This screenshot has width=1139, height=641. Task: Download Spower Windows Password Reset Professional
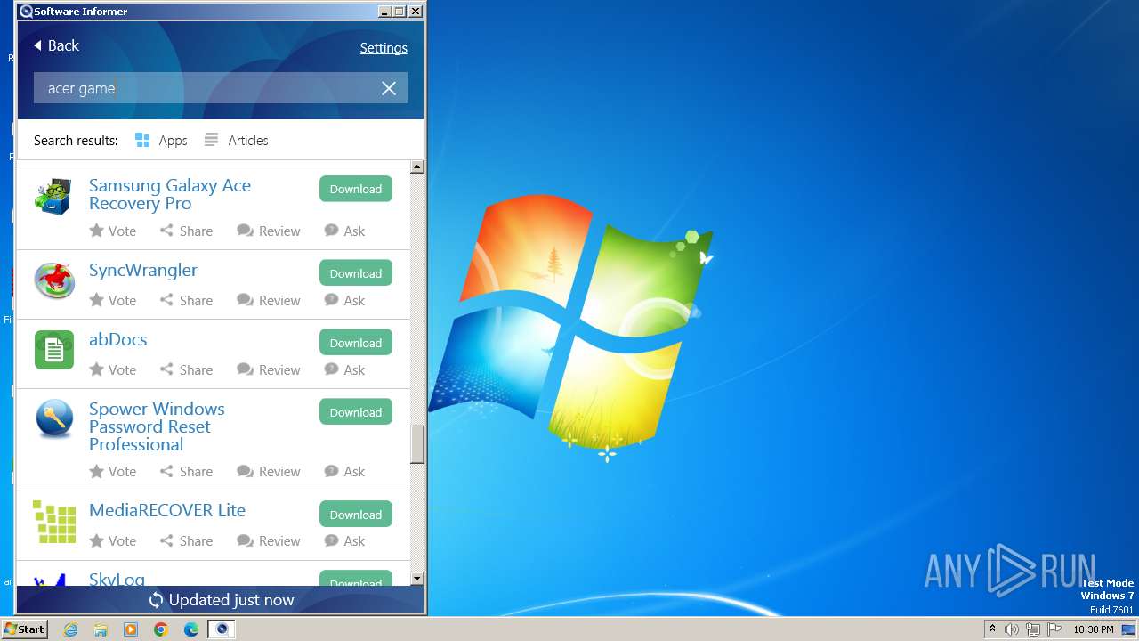click(x=356, y=412)
